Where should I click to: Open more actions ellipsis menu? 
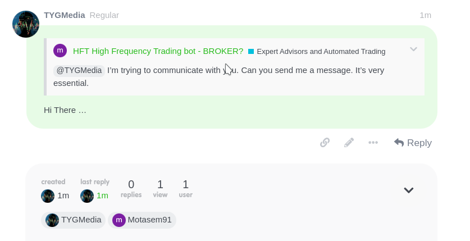pyautogui.click(x=373, y=143)
